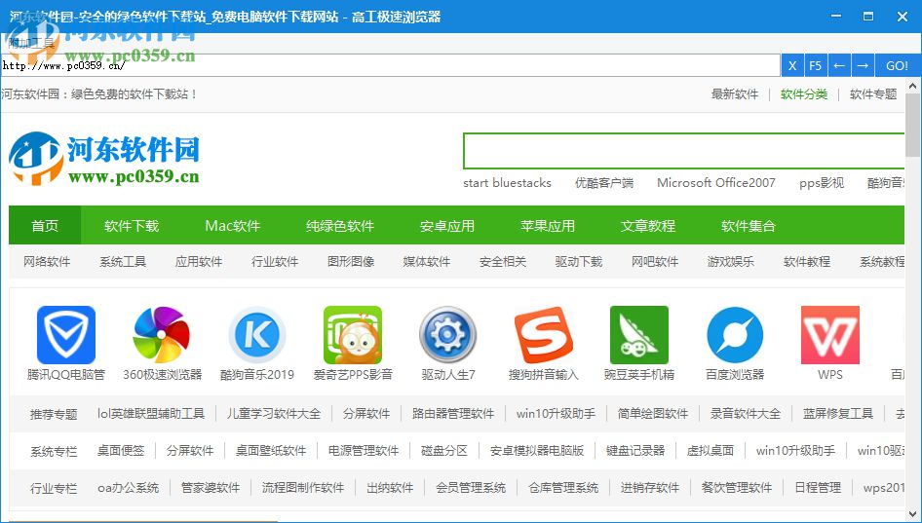
Task: Open 搜狗拼音输入 icon
Action: (x=543, y=335)
